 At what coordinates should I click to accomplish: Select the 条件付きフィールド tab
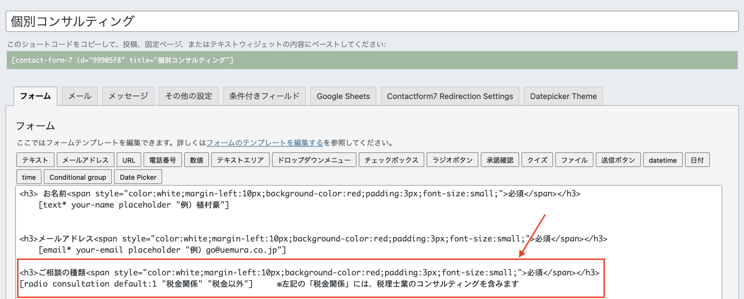point(264,96)
